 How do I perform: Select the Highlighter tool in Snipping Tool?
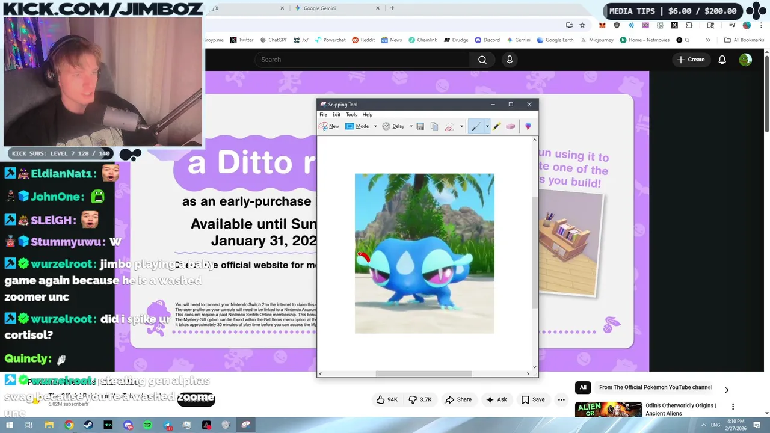coord(497,126)
